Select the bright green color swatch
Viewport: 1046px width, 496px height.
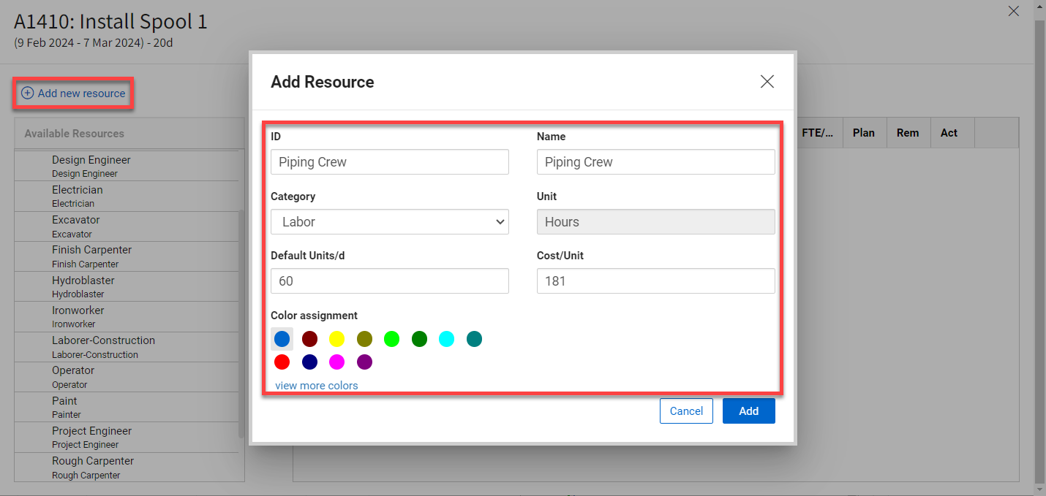[x=391, y=339]
